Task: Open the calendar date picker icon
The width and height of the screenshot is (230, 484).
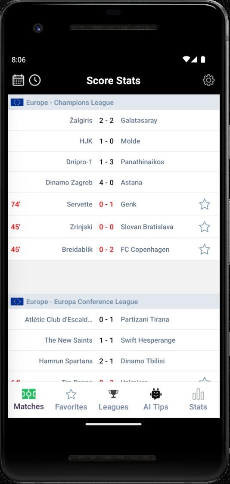Action: [x=18, y=80]
